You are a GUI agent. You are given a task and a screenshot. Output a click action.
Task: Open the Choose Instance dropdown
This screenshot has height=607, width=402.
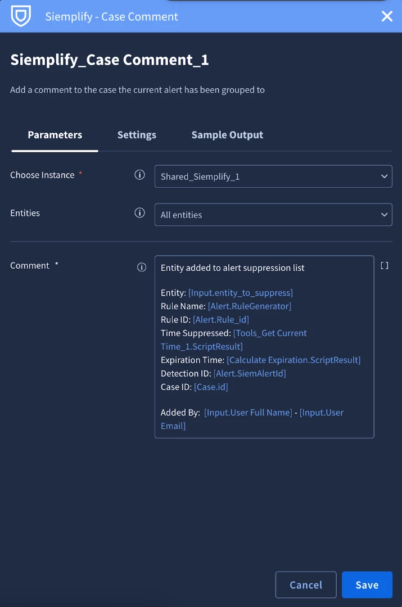click(x=273, y=176)
